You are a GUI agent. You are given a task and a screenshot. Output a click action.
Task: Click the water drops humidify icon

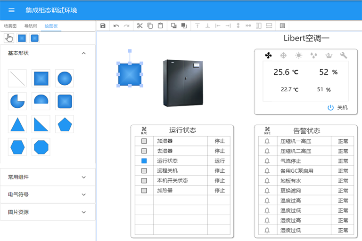click(313, 56)
